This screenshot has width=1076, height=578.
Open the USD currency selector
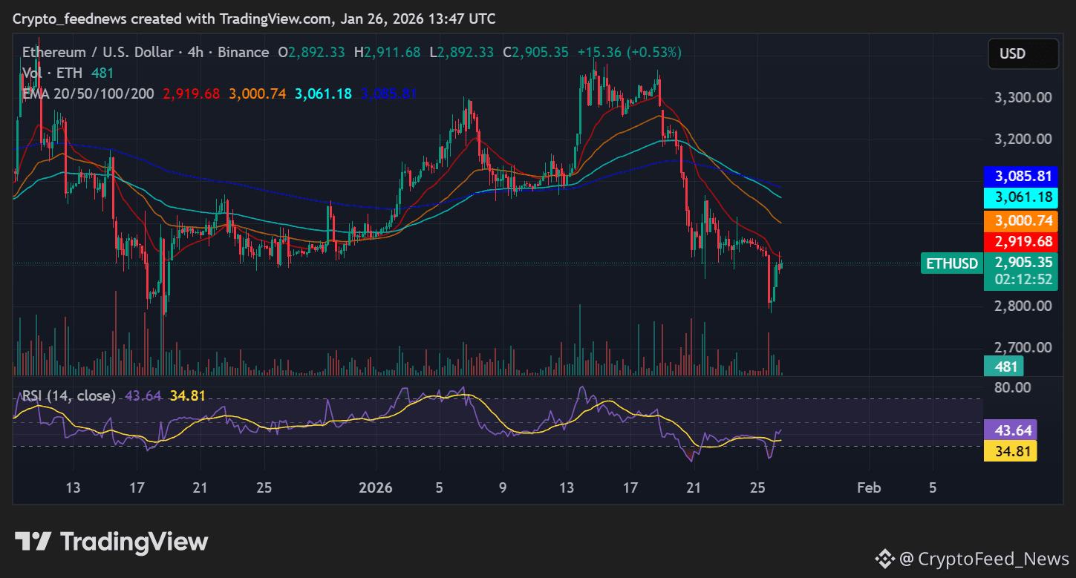coord(1023,53)
